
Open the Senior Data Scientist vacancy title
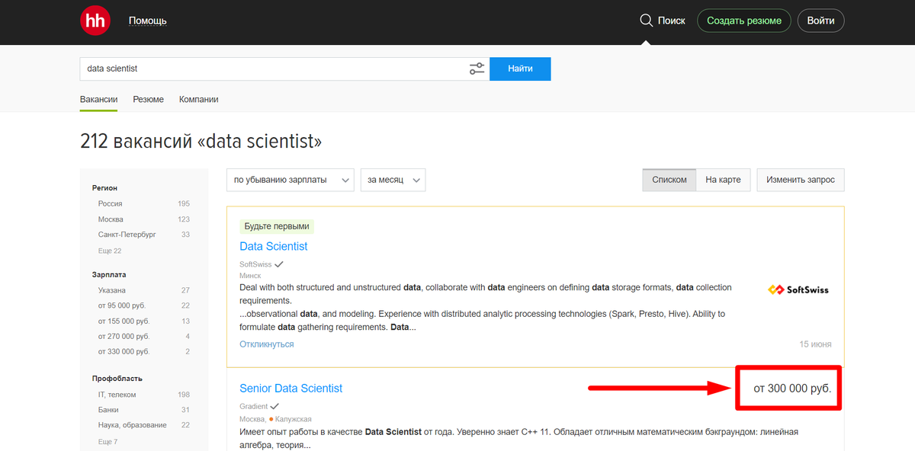pos(291,389)
